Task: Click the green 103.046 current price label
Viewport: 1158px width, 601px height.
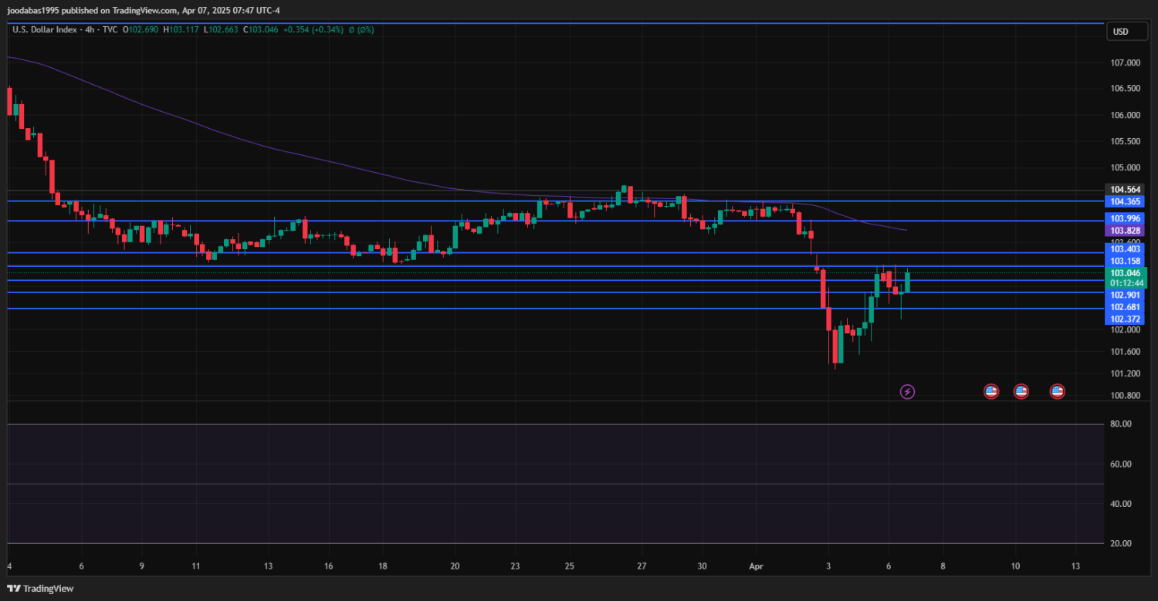Action: [1126, 273]
